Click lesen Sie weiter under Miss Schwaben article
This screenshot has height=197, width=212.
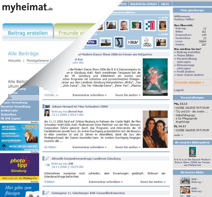tap(128, 147)
